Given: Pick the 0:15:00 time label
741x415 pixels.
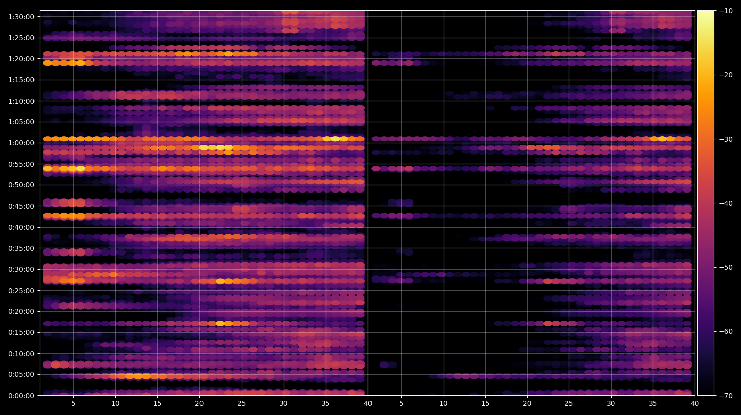Looking at the screenshot, I should point(21,333).
